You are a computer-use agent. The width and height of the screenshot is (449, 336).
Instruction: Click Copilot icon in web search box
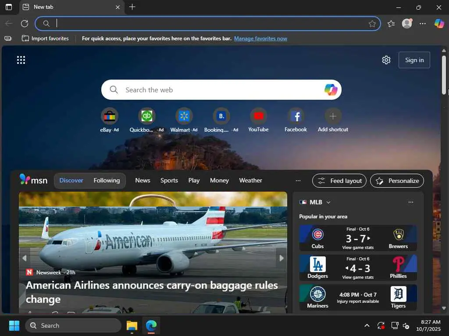(x=331, y=90)
